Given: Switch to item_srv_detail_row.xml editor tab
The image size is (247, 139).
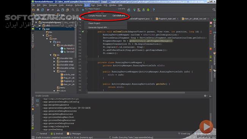Looking at the screenshot, I should pos(195,19).
